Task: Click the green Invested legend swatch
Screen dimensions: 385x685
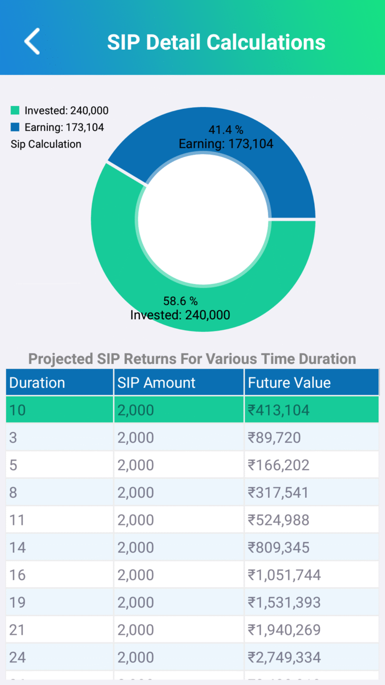Action: 15,110
